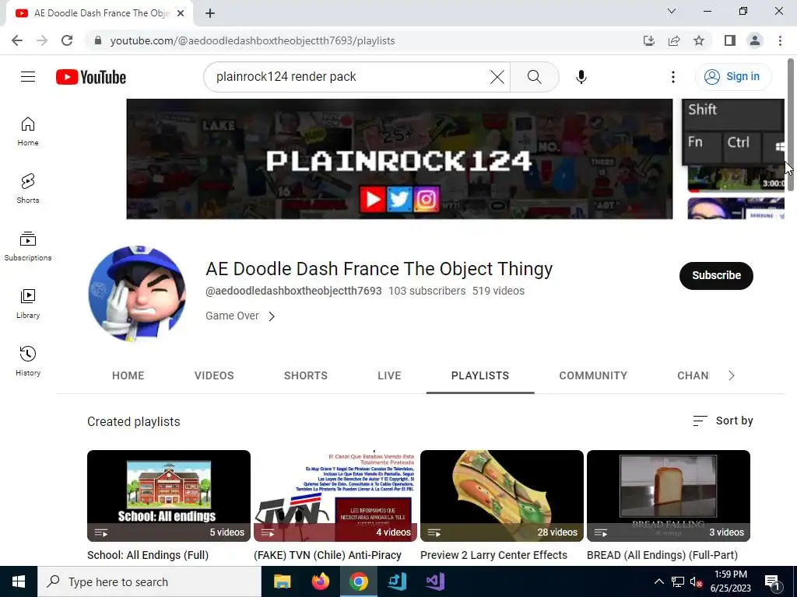Screen dimensions: 797x597
Task: Expand the Game Over channel description
Action: coord(240,316)
